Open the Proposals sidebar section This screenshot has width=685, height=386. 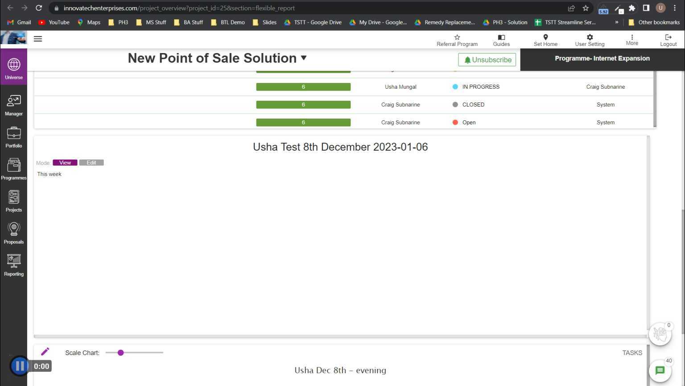pos(14,234)
